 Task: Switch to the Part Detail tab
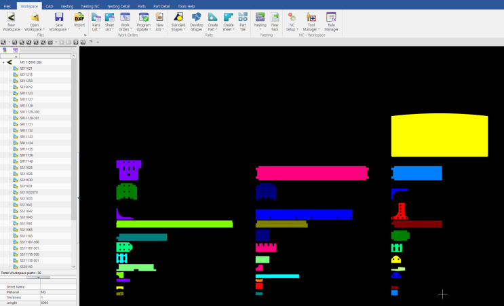click(x=161, y=6)
